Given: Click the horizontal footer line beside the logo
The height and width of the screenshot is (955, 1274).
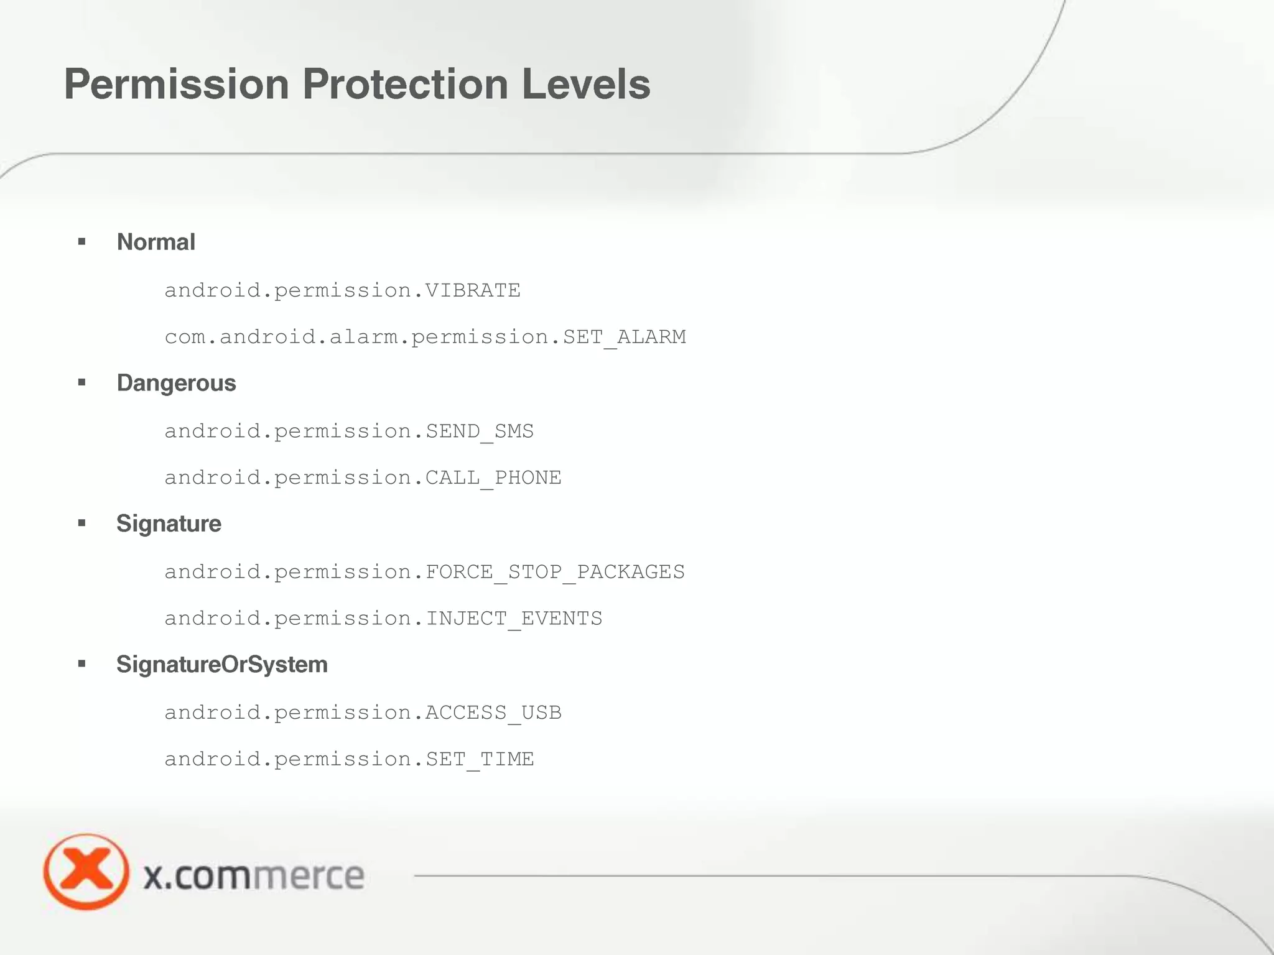Looking at the screenshot, I should (746, 875).
